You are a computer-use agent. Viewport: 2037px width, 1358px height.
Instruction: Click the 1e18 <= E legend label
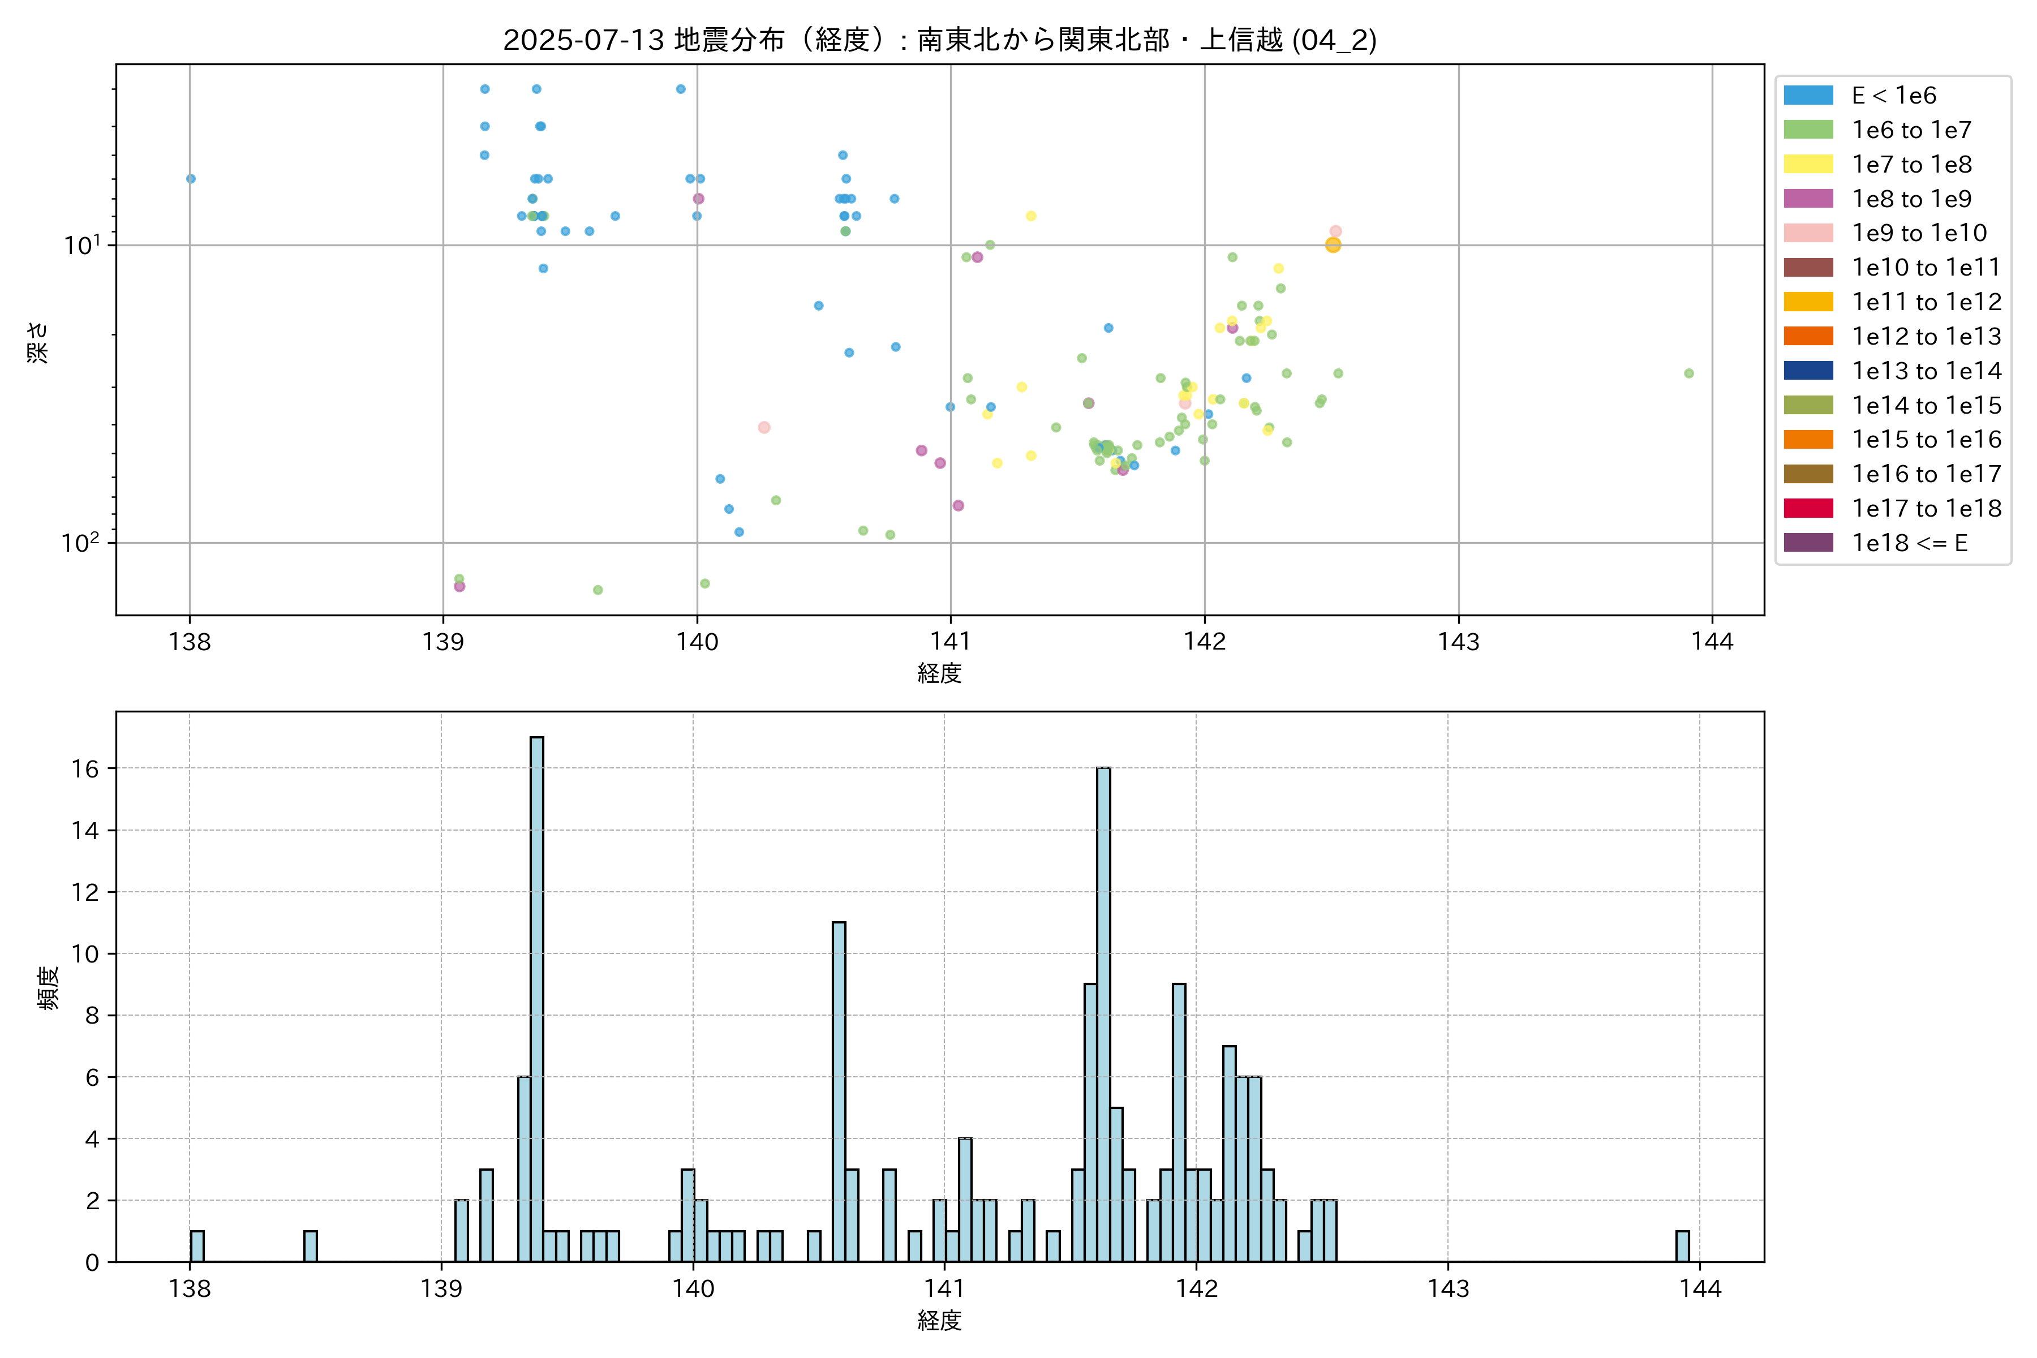[x=1909, y=543]
